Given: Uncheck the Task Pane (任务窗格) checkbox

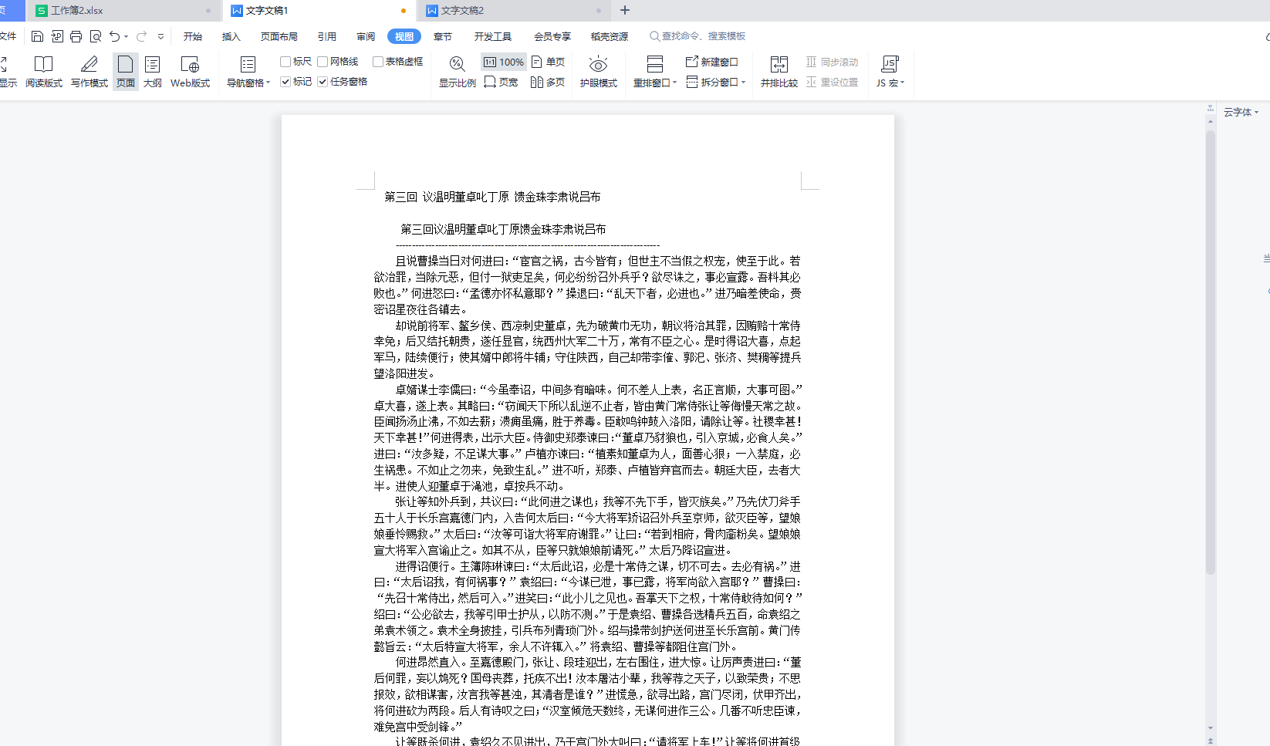Looking at the screenshot, I should 323,82.
